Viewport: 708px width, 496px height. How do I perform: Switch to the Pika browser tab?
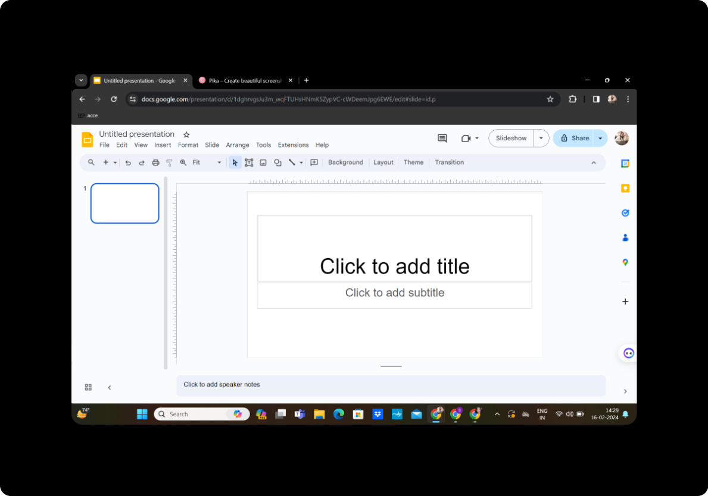[245, 81]
